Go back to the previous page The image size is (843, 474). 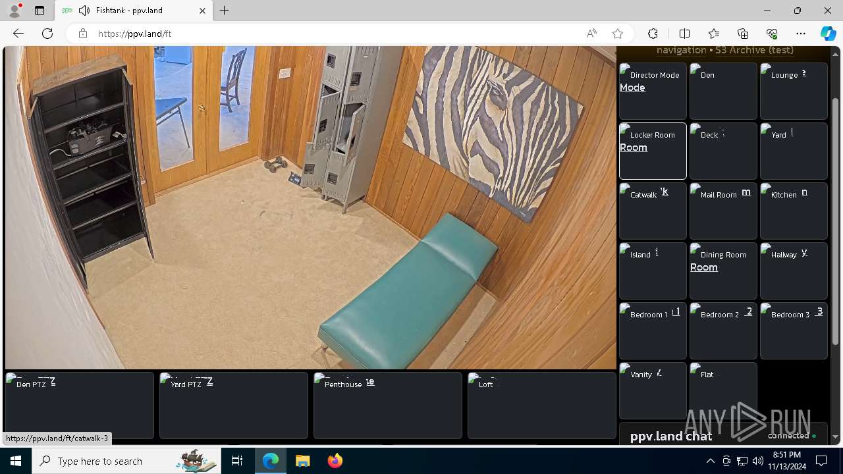(x=18, y=34)
